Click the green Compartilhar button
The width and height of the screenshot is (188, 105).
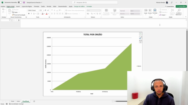tap(181, 6)
